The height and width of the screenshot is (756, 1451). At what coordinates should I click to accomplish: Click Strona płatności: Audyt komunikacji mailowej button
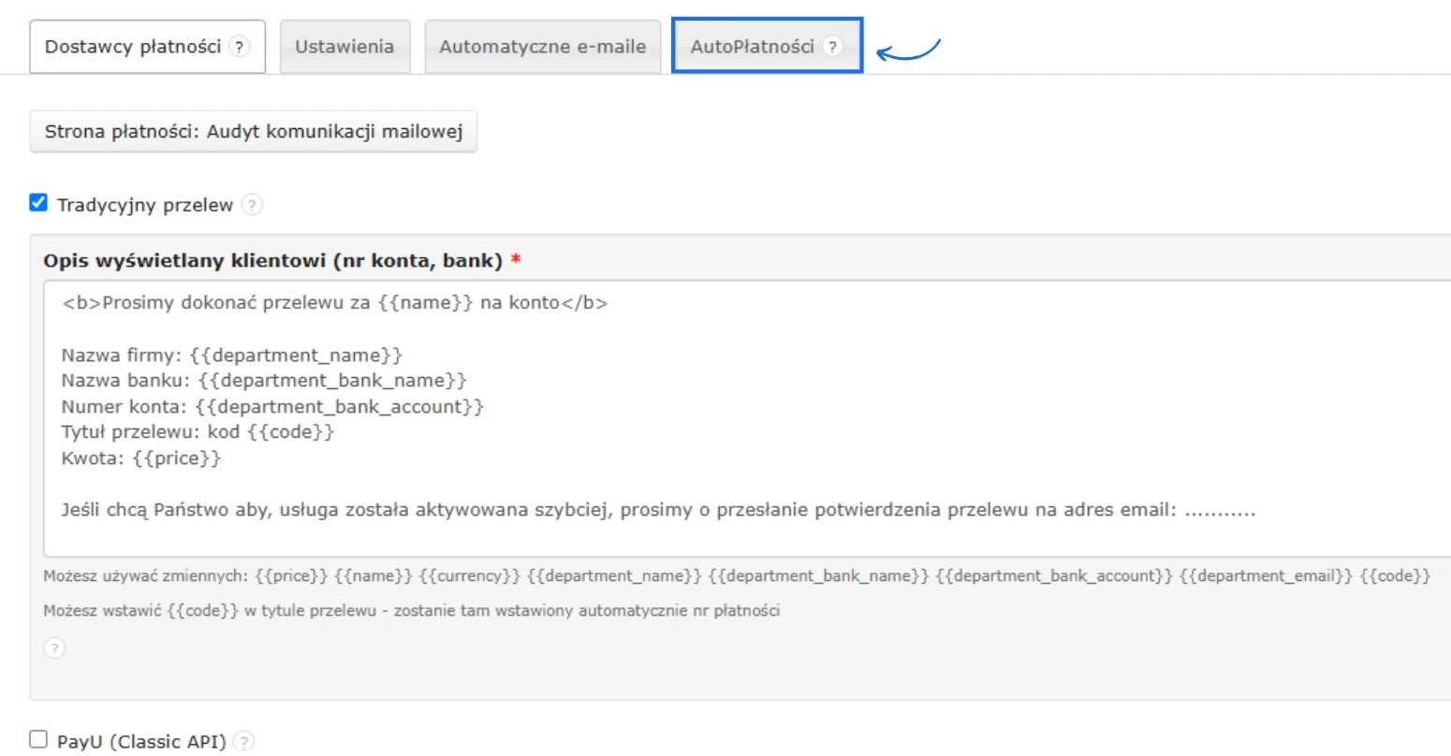[254, 132]
